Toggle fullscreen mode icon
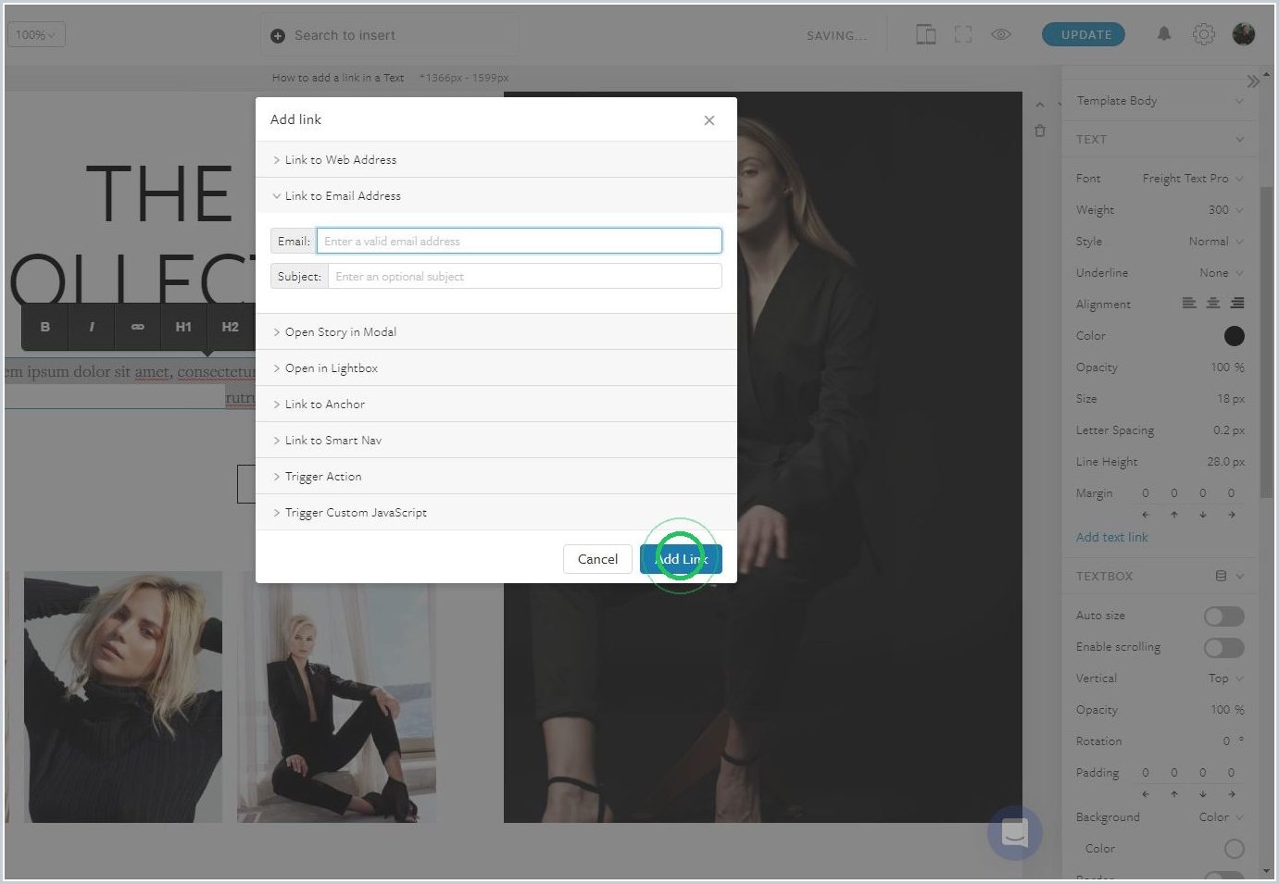Viewport: 1279px width, 884px height. pos(963,35)
